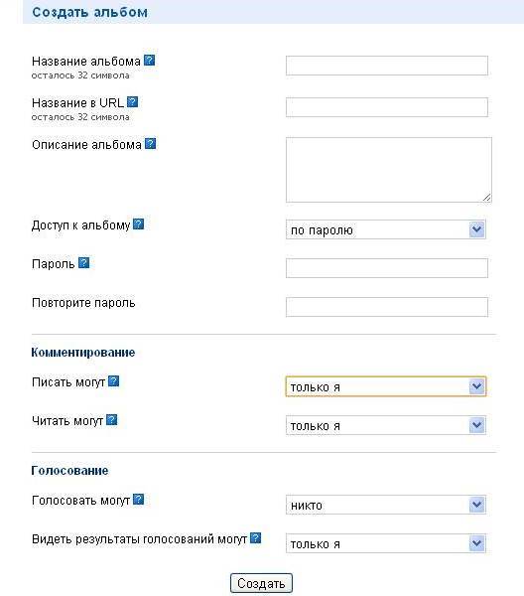
Task: Focus the Название альбома text field
Action: click(387, 66)
